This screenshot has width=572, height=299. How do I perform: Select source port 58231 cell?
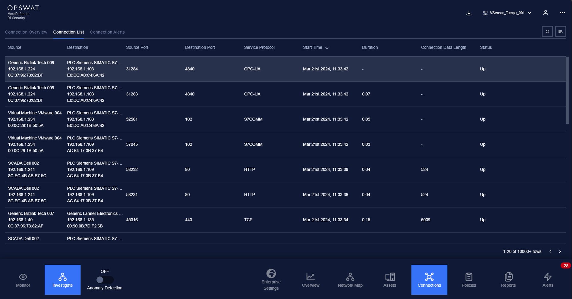click(x=132, y=195)
